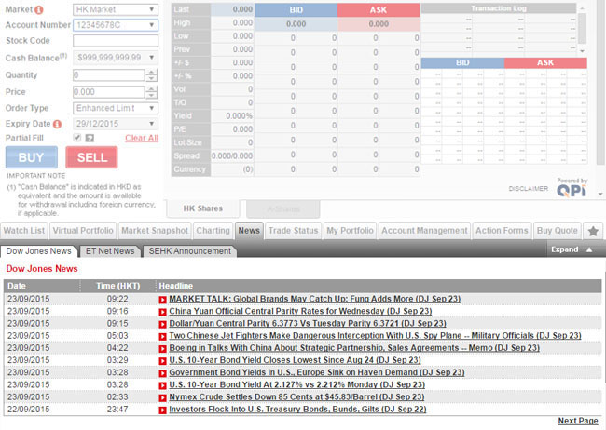Increase Quantity with the up stepper arrow
Viewport: 606px width, 430px height.
(x=151, y=73)
